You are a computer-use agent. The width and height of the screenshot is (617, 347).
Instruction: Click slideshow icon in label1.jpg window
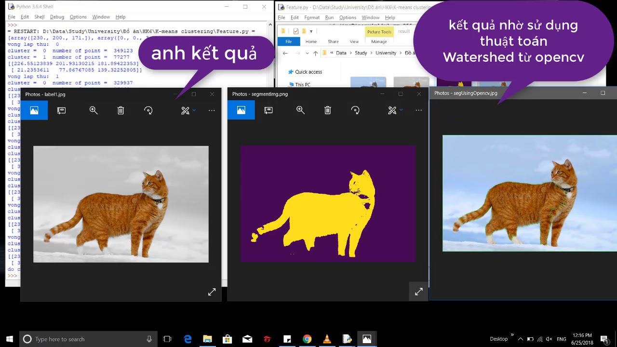61,110
